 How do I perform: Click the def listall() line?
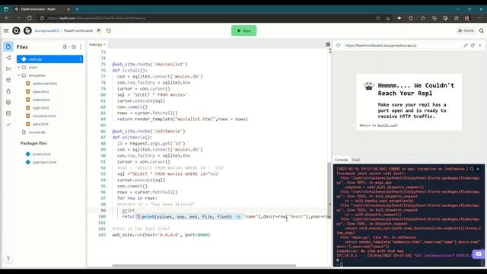(130, 70)
